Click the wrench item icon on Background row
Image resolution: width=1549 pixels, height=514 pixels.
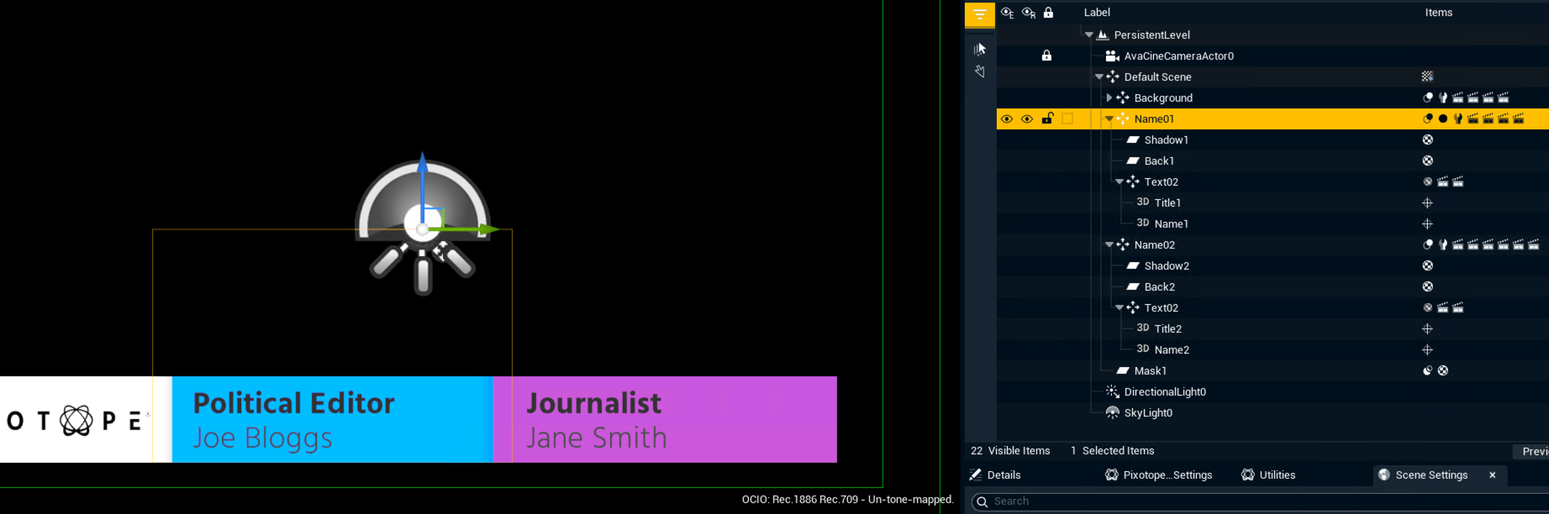1443,97
